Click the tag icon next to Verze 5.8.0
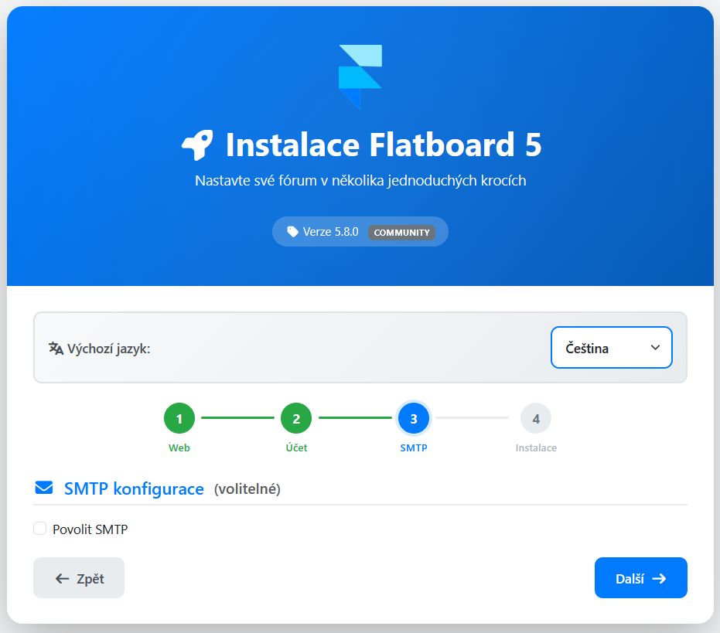Image resolution: width=720 pixels, height=633 pixels. click(x=292, y=232)
